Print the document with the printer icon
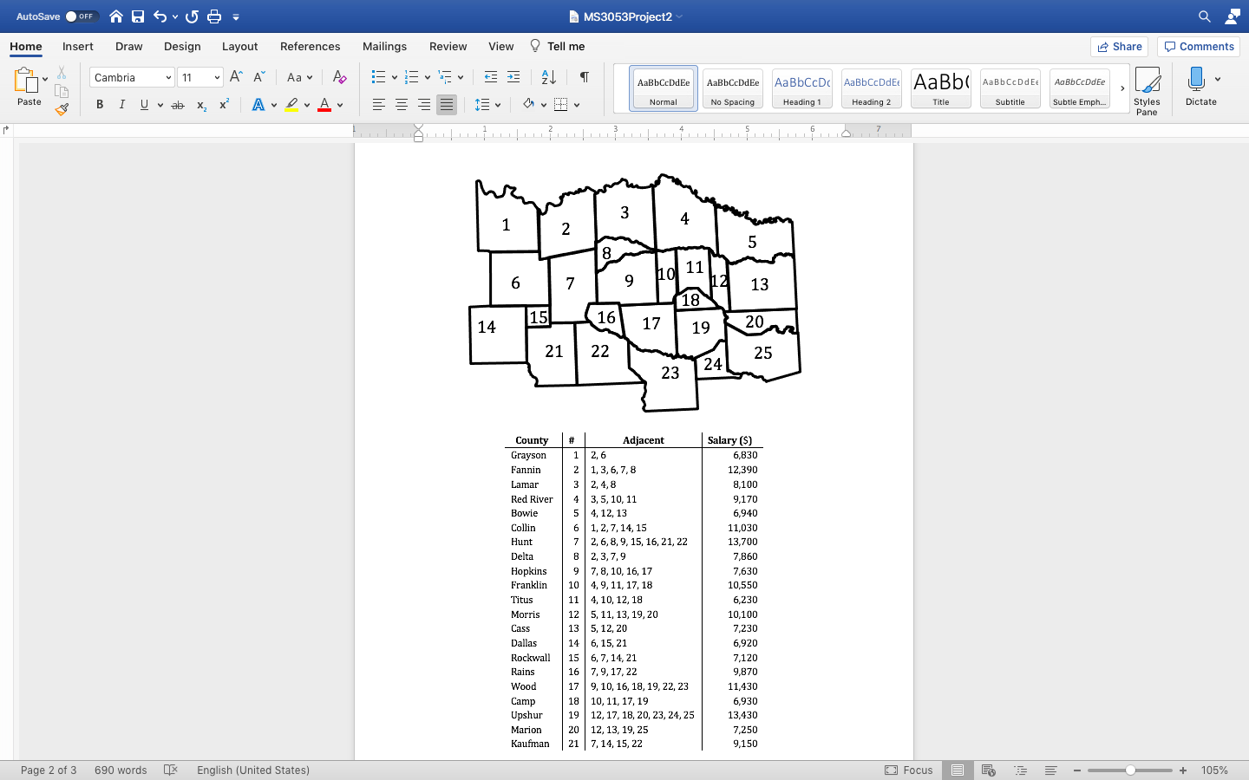 [214, 16]
